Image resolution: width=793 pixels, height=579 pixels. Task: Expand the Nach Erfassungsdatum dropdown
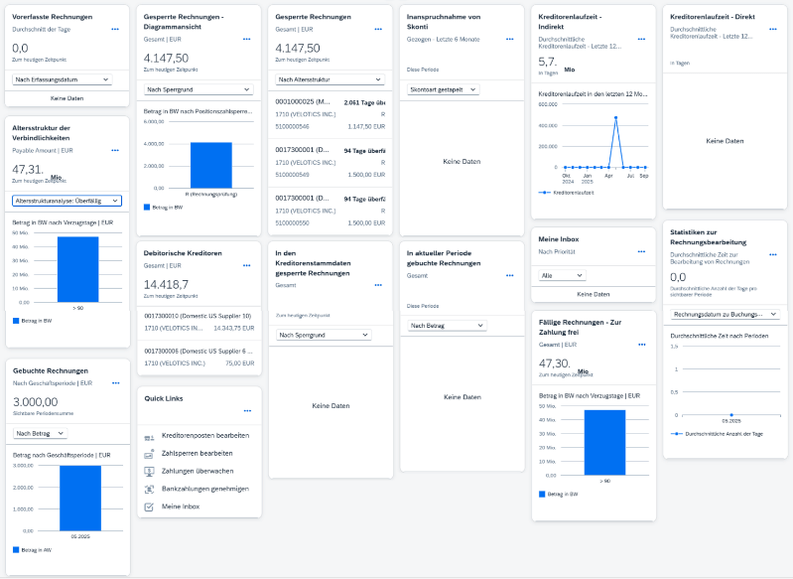point(62,79)
